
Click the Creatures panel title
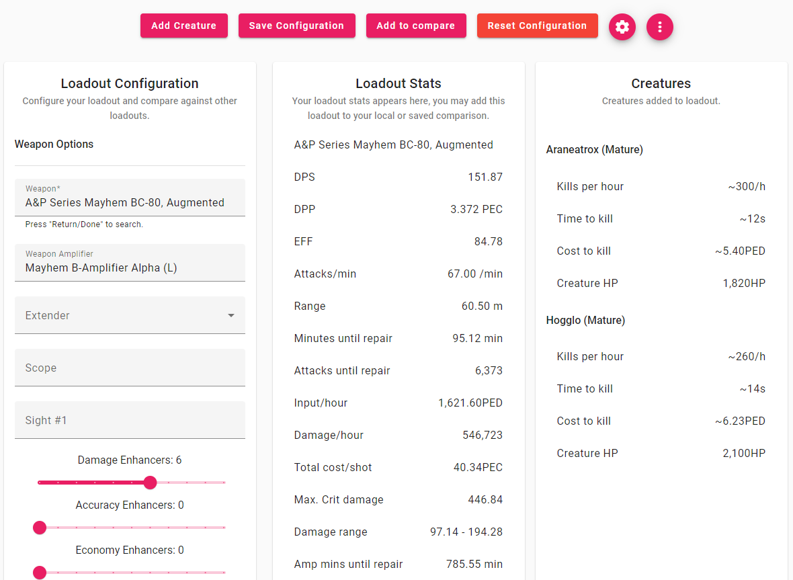(x=661, y=83)
